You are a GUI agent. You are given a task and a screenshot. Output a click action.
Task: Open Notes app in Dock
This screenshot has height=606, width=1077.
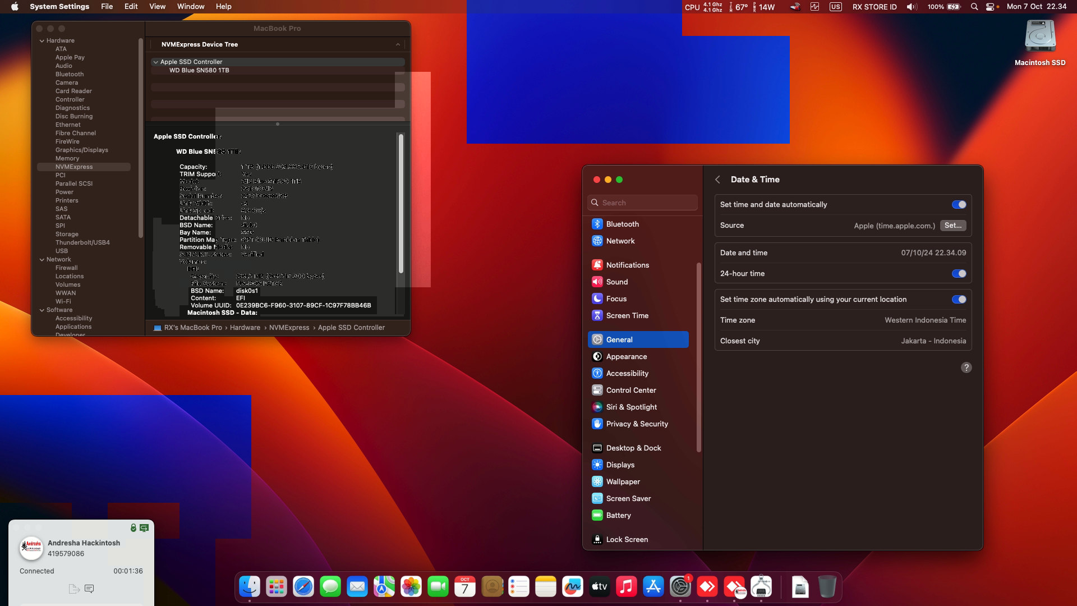coord(546,587)
